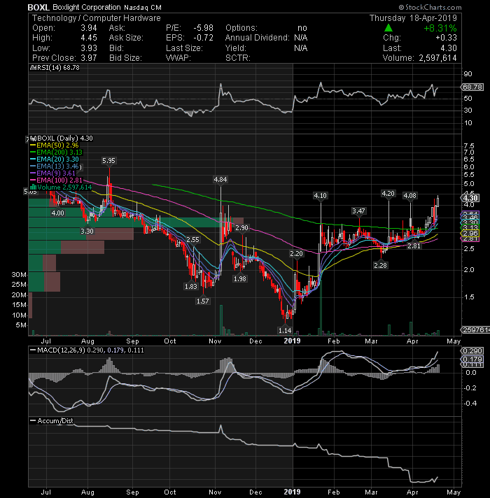Click the 4.08 price annotation
Image resolution: width=490 pixels, height=498 pixels.
pyautogui.click(x=409, y=195)
